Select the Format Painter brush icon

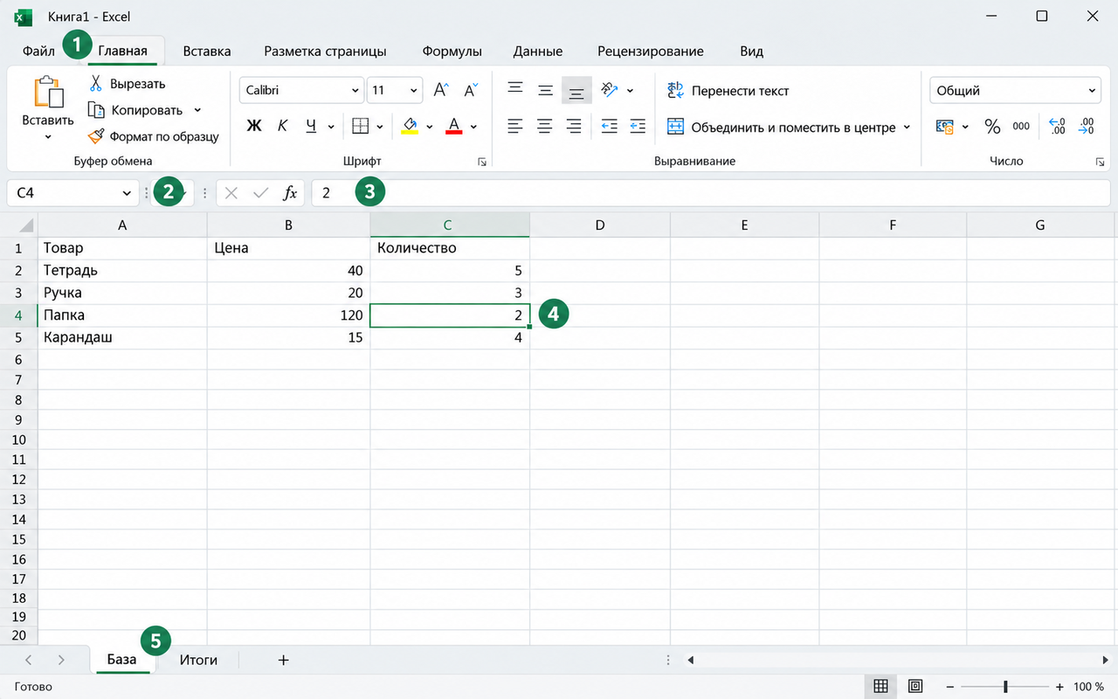pos(96,136)
